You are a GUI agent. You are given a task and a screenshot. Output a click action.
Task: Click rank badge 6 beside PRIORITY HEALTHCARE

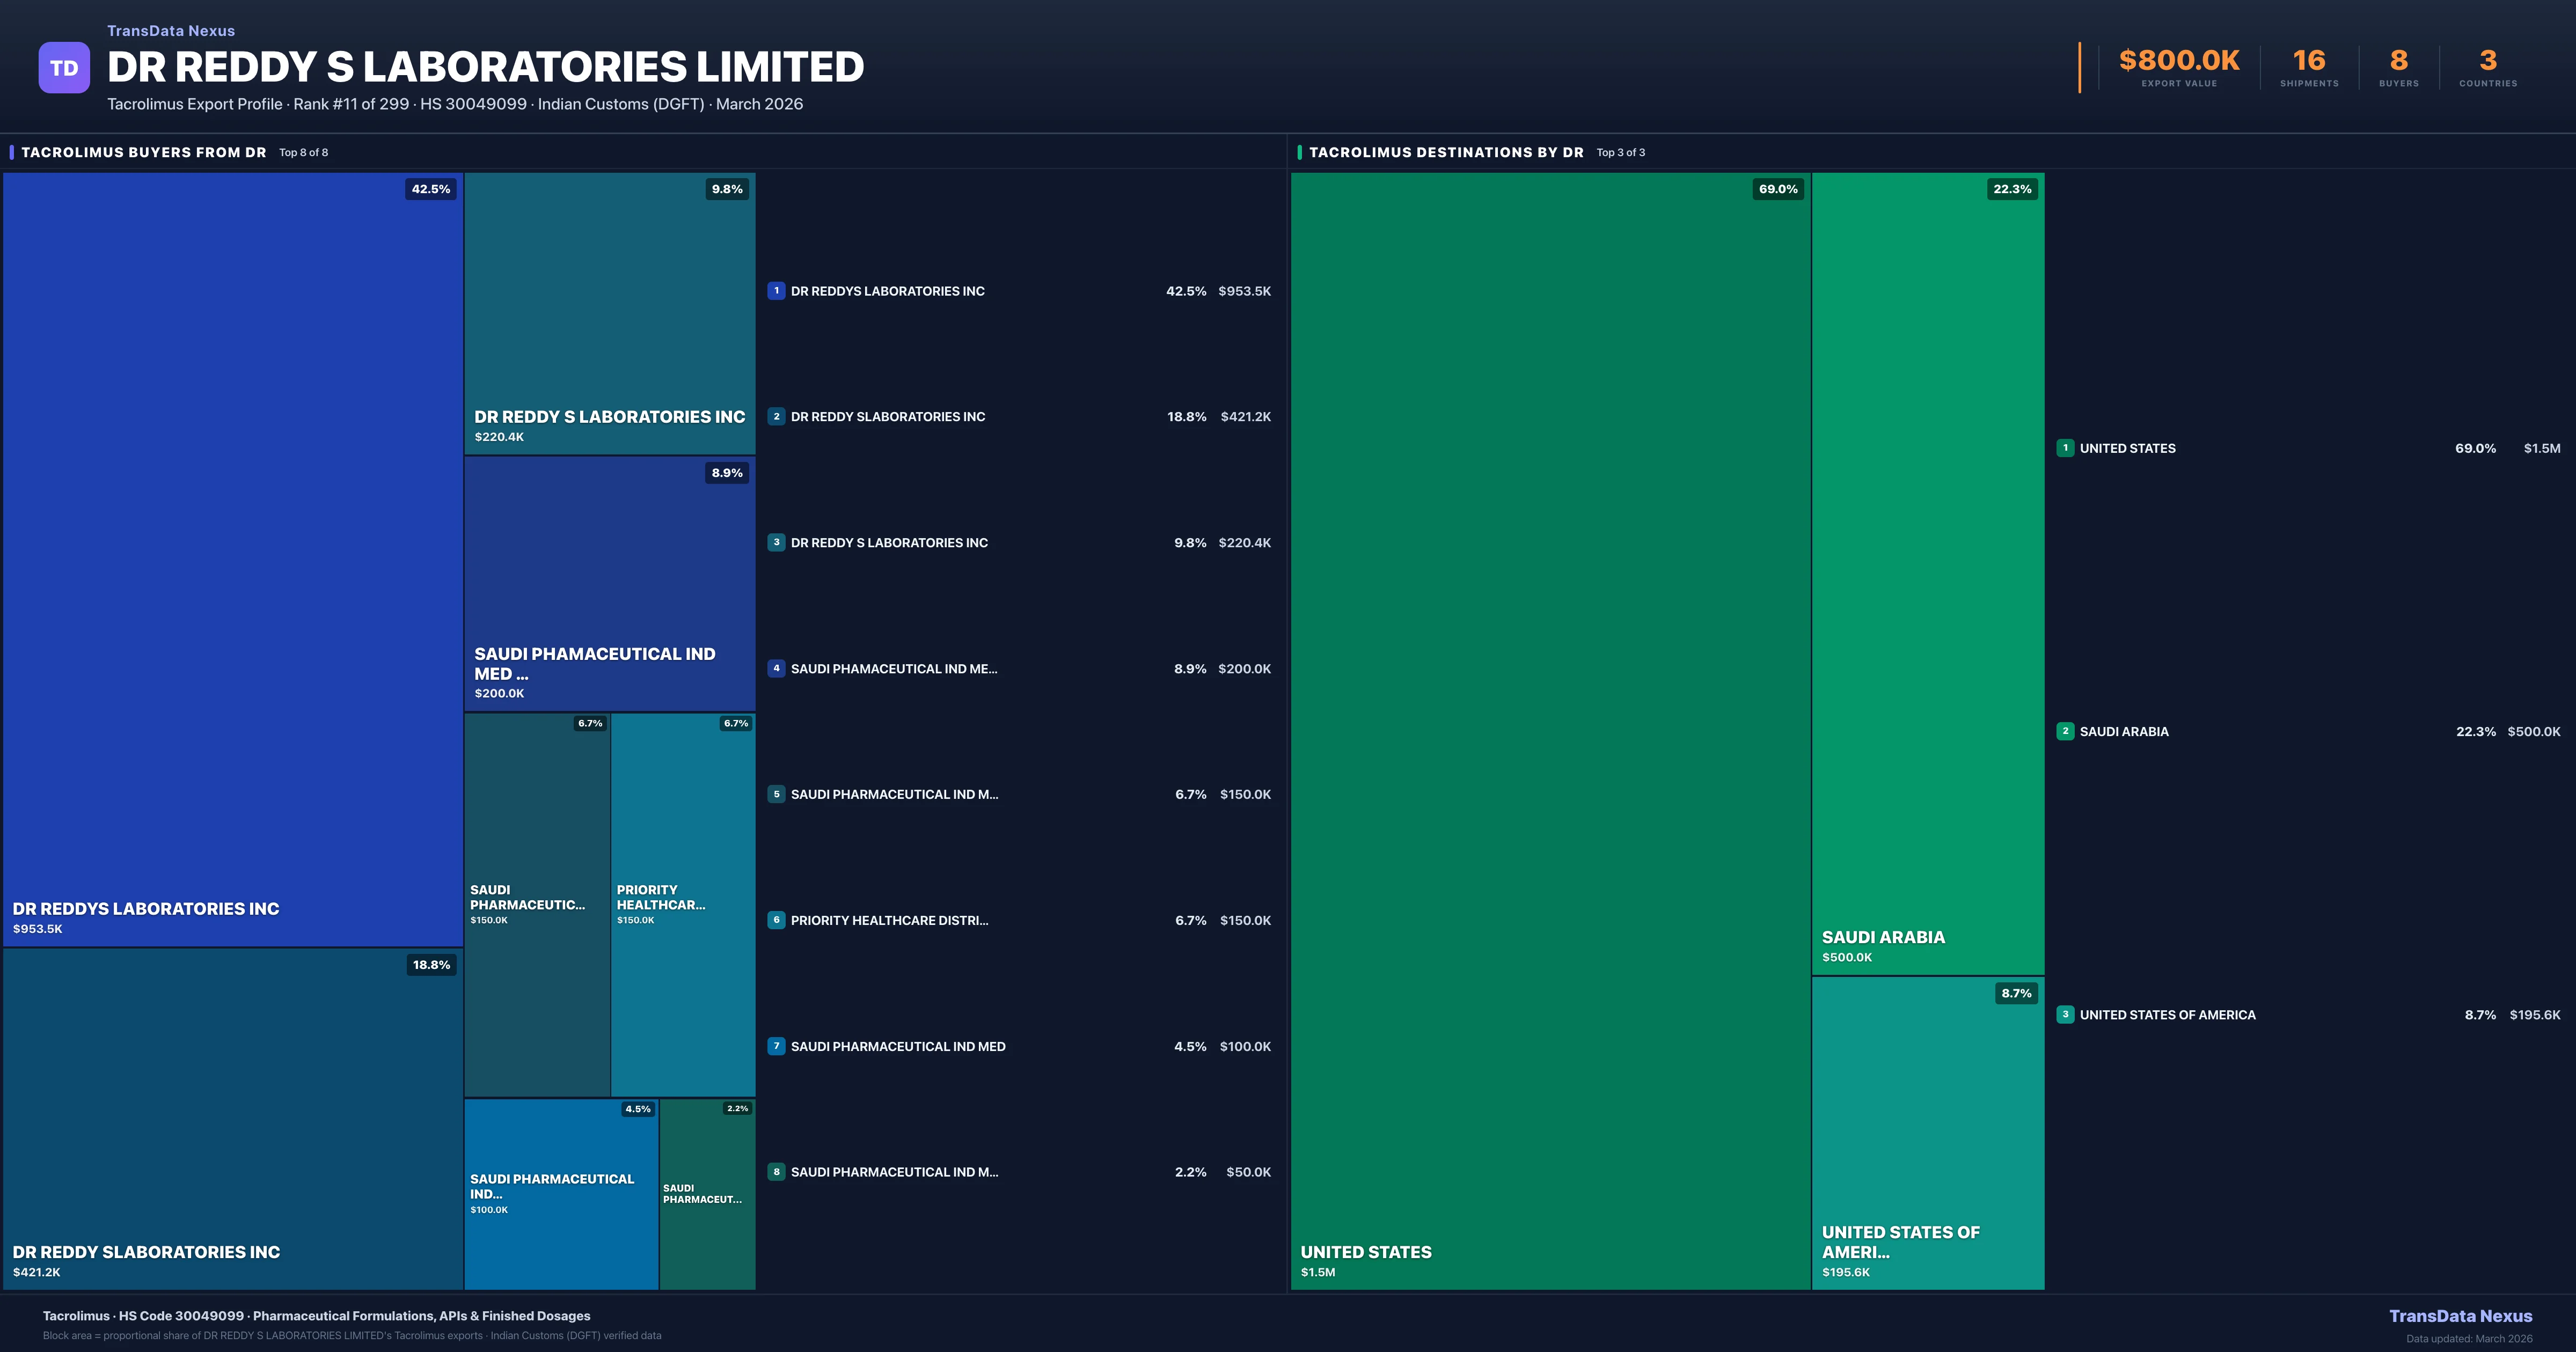click(x=776, y=920)
